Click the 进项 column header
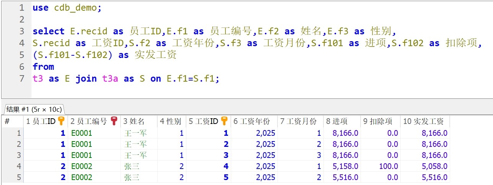Image resolution: width=493 pixels, height=185 pixels. tap(337, 122)
